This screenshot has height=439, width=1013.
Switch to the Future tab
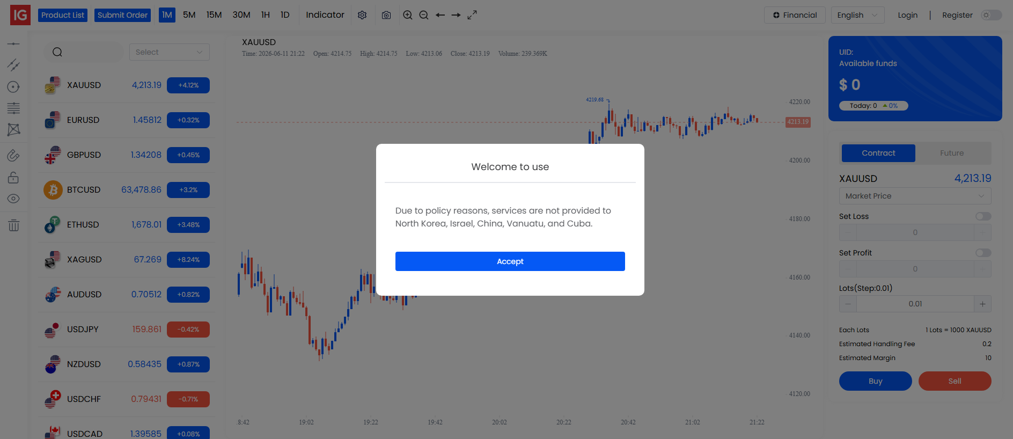(x=952, y=153)
